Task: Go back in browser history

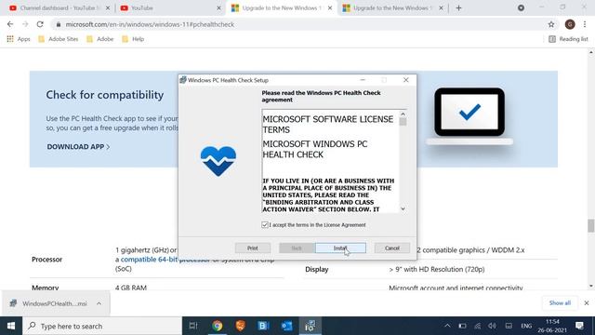Action: tap(10, 24)
